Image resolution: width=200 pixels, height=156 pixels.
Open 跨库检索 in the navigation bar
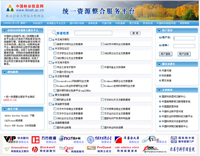pos(93,23)
